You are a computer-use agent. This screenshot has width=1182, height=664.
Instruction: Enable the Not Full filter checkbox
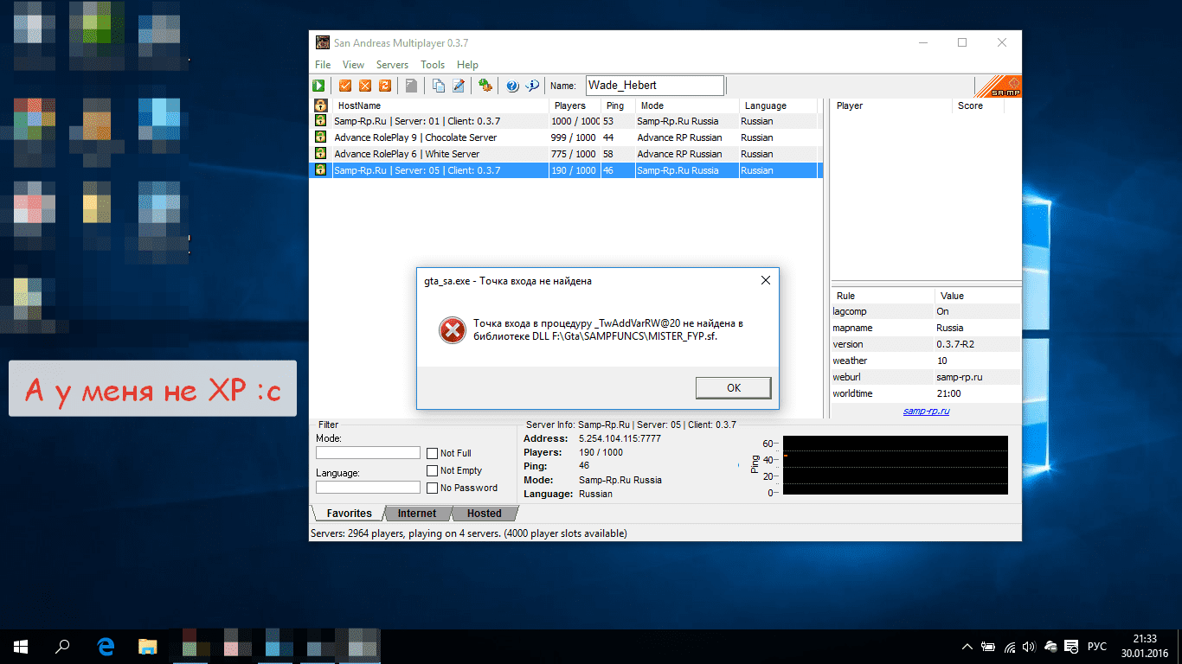(433, 453)
